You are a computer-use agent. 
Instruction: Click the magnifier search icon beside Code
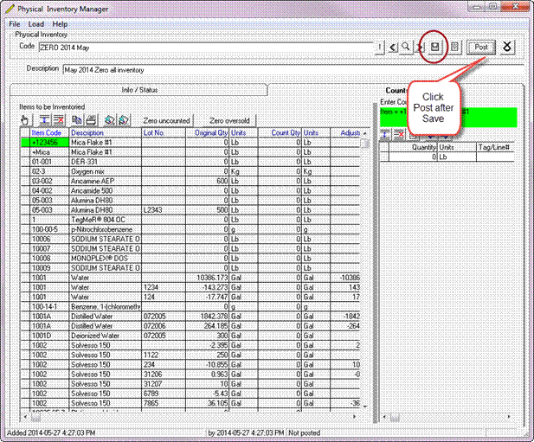[x=406, y=47]
